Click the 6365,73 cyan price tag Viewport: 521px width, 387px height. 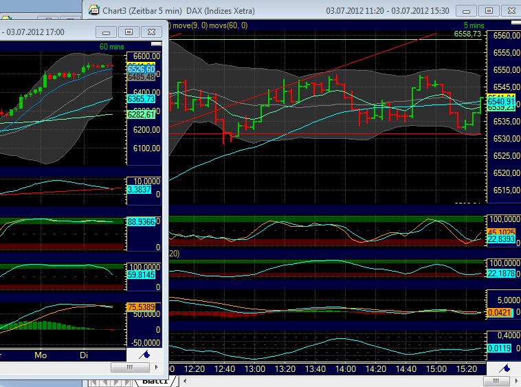click(x=141, y=99)
